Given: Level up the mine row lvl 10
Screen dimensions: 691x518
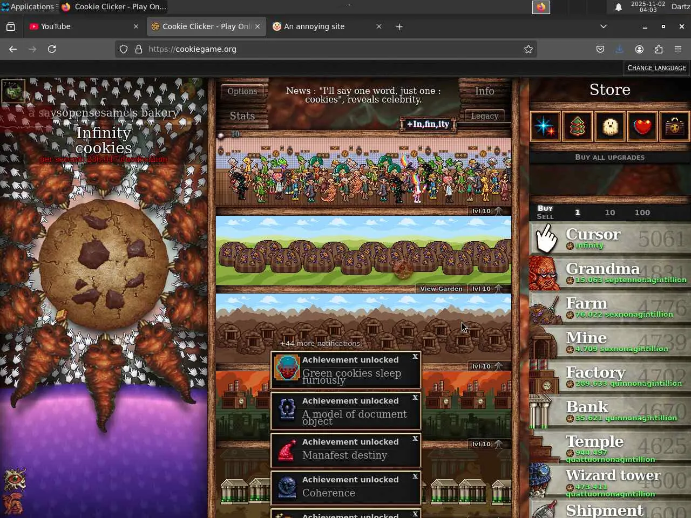Looking at the screenshot, I should point(488,366).
